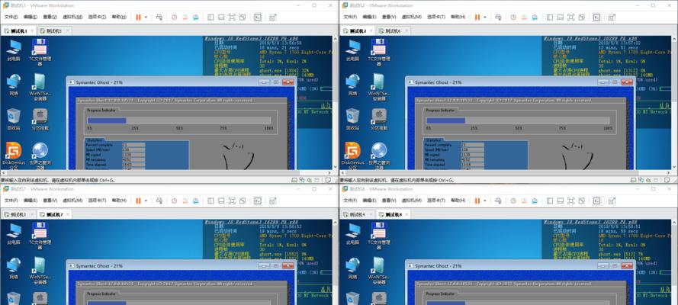Open 文件(F) menu in 测试机1 window
The height and width of the screenshot is (305, 678).
coord(11,18)
